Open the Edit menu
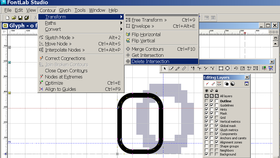Screen dimensions: 280x158 pos(19,10)
